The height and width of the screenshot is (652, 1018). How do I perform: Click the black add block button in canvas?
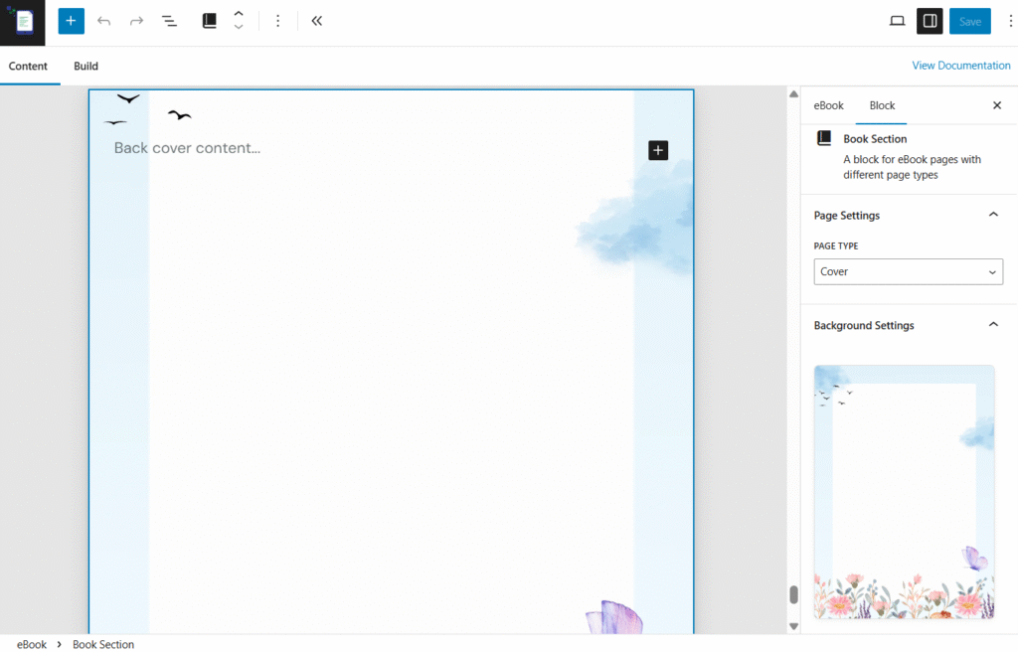(x=658, y=150)
